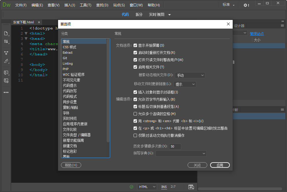
Task: Click the File Management arrows icon
Action: 6,42
